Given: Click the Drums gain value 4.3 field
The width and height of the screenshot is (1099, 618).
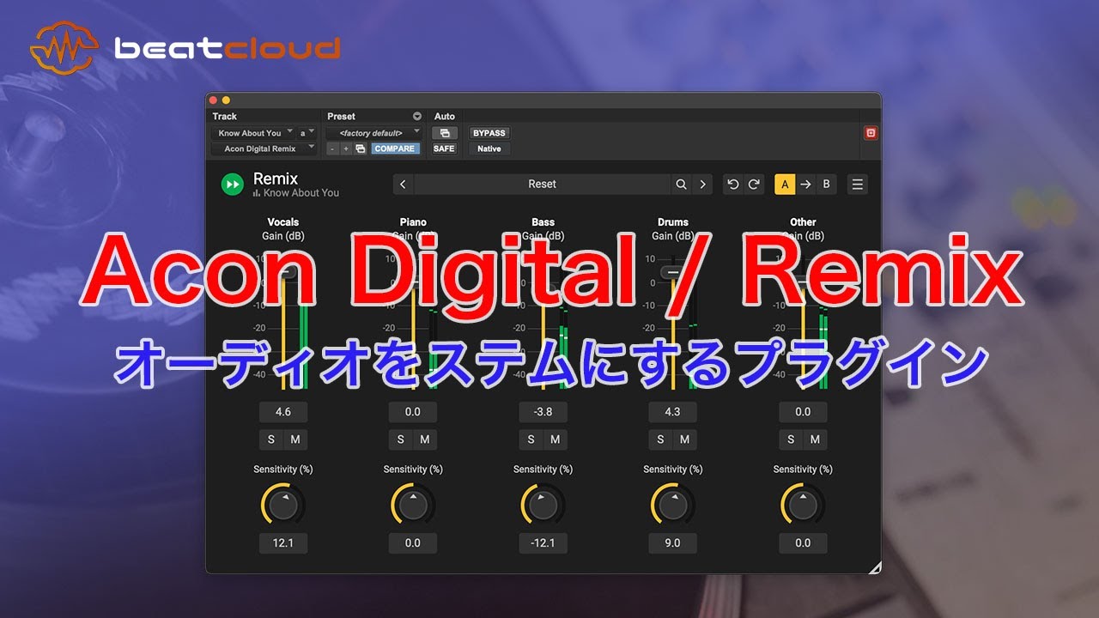Looking at the screenshot, I should [x=672, y=412].
